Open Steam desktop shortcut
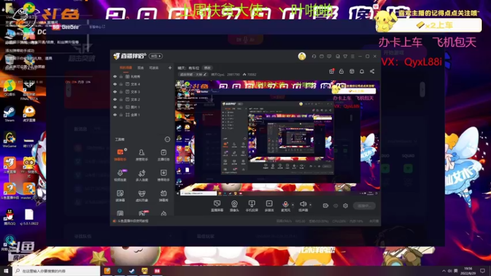The width and height of the screenshot is (491, 276). (9, 114)
